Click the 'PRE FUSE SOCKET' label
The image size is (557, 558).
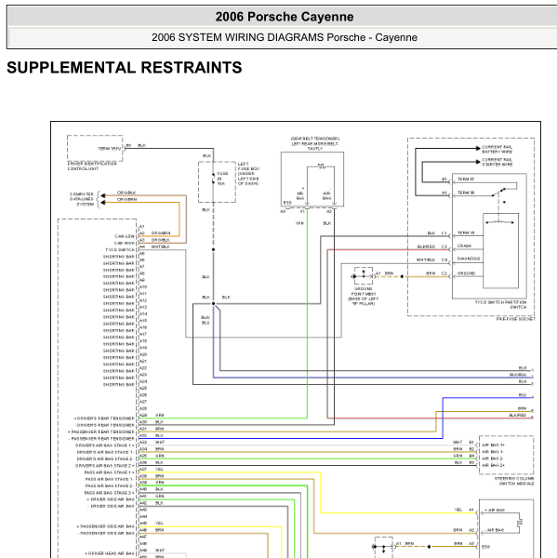point(516,319)
